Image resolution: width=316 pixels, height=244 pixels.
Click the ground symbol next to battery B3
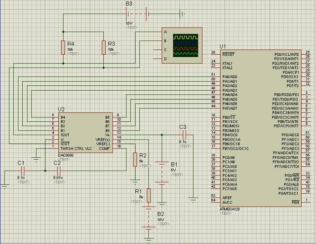click(x=182, y=14)
